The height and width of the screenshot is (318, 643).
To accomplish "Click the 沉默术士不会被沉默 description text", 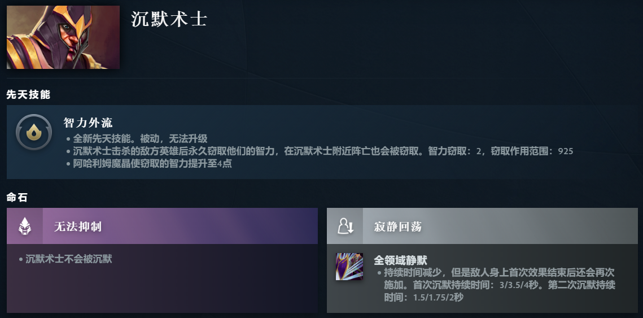I will [68, 259].
